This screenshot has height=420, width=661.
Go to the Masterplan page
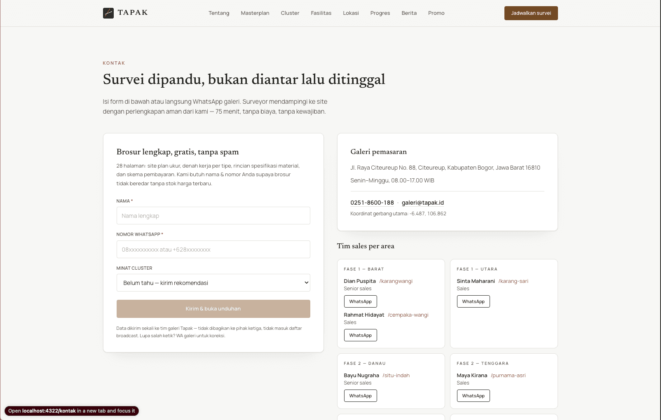tap(255, 13)
